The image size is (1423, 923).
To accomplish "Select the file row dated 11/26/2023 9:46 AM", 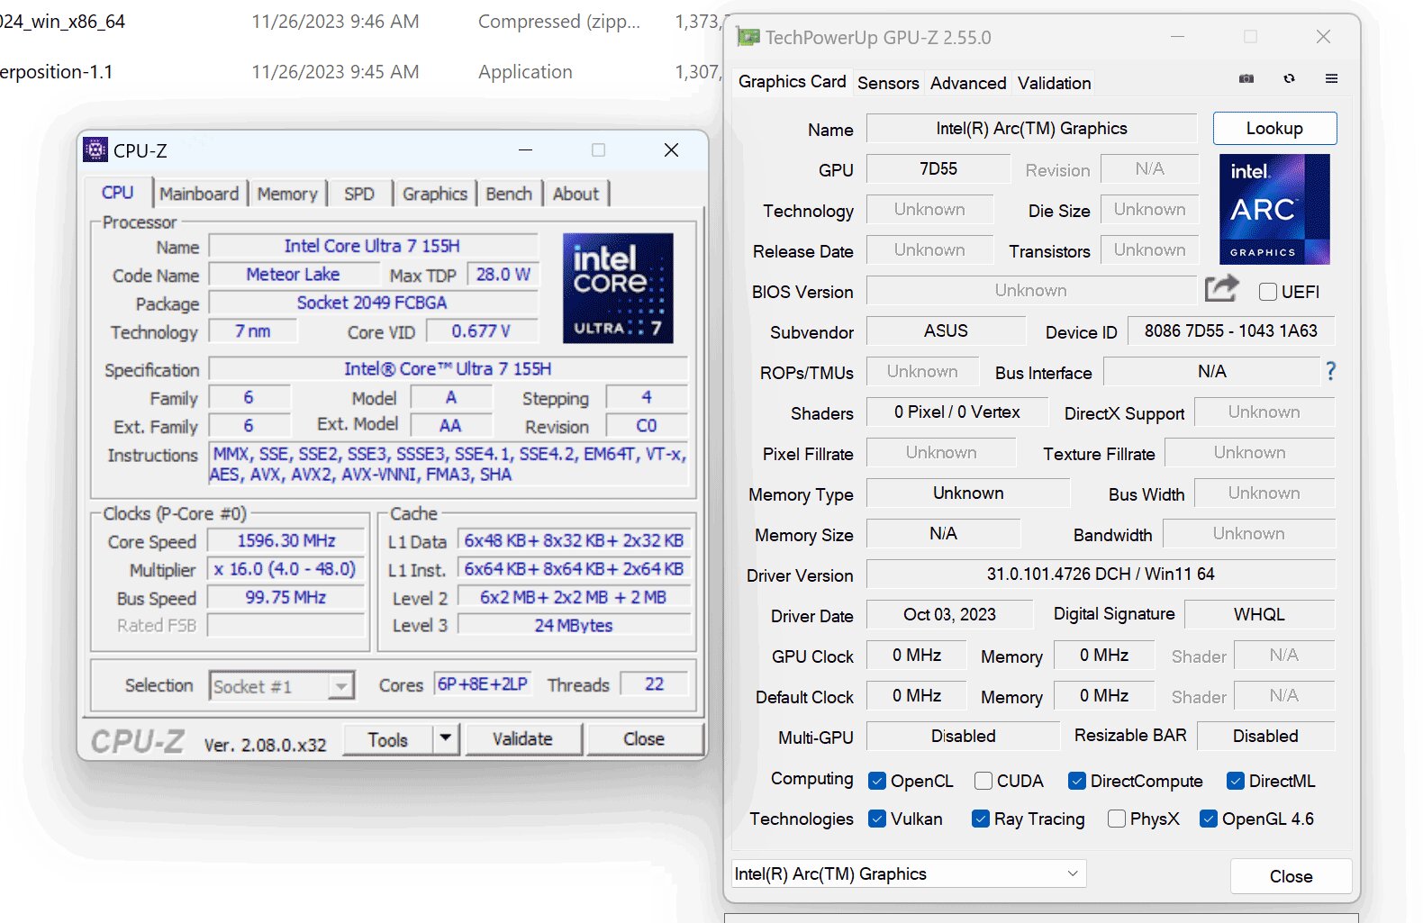I will click(x=360, y=21).
